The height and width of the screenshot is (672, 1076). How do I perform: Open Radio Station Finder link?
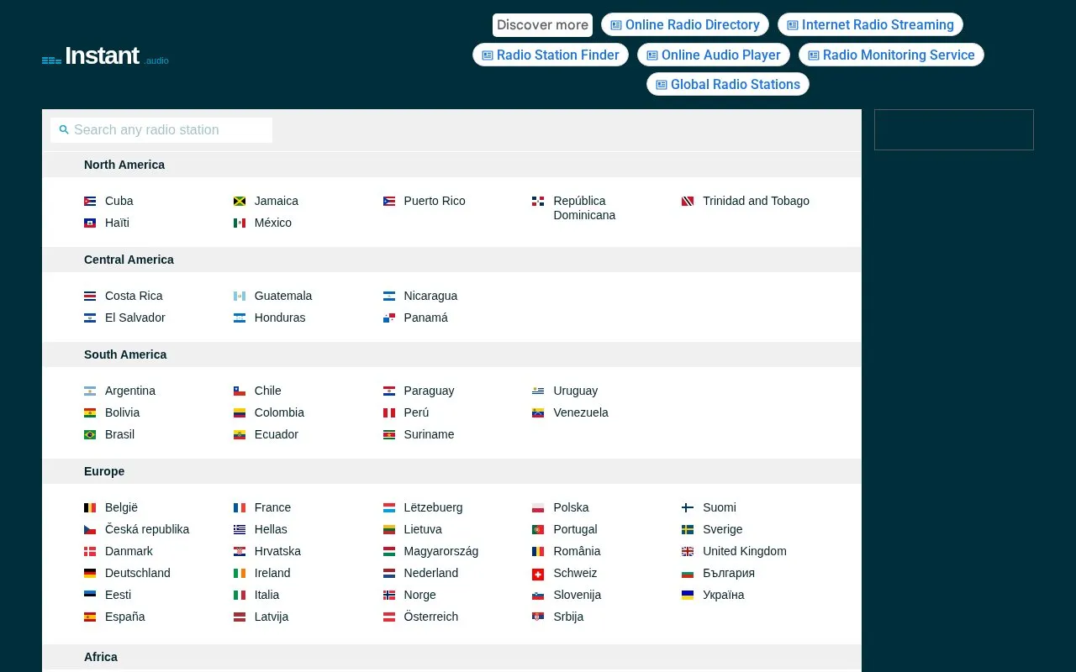[x=551, y=55]
